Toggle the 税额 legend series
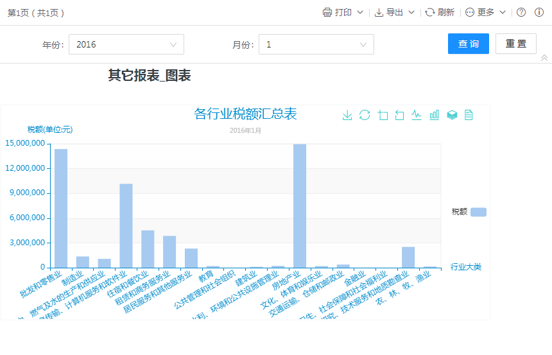 click(478, 212)
